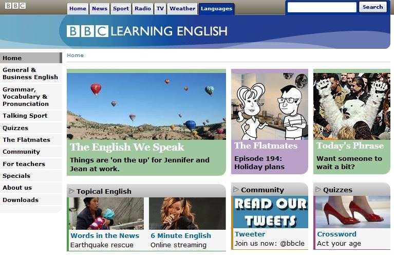Open The Flatmates cartoon thumbnail
The height and width of the screenshot is (257, 394).
(x=270, y=106)
